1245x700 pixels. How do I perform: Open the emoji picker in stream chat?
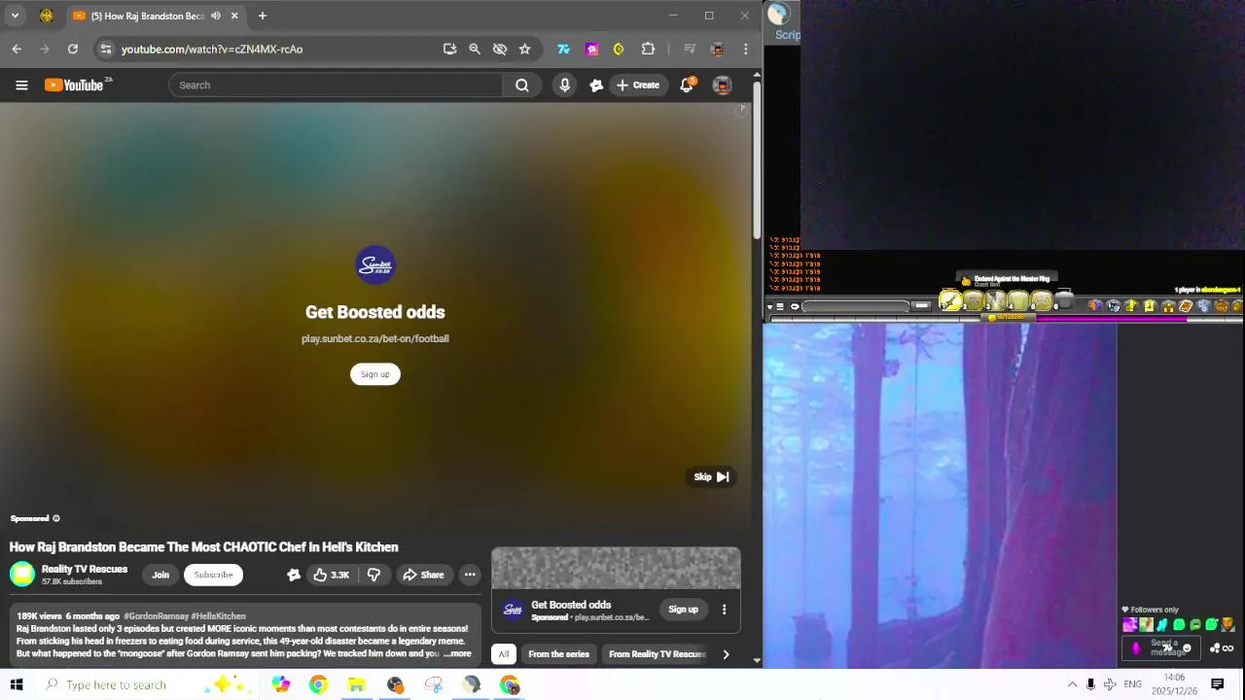(1187, 648)
